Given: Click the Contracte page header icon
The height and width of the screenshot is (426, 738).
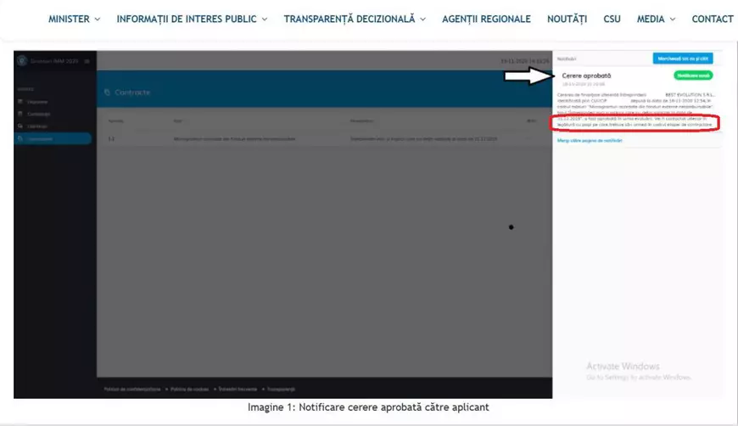Looking at the screenshot, I should pyautogui.click(x=107, y=92).
